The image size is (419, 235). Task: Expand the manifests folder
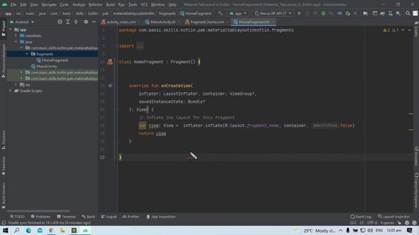tap(16, 36)
